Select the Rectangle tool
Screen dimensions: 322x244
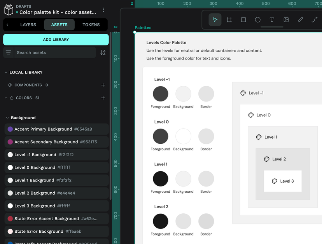[243, 19]
